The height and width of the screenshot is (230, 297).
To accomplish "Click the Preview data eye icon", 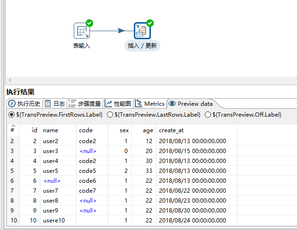I will tap(172, 103).
